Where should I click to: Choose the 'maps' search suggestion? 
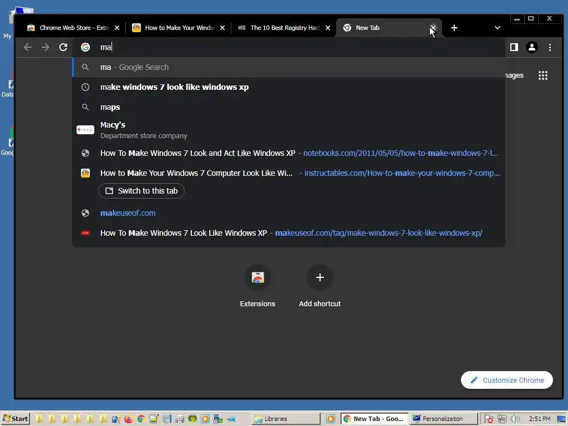coord(288,107)
